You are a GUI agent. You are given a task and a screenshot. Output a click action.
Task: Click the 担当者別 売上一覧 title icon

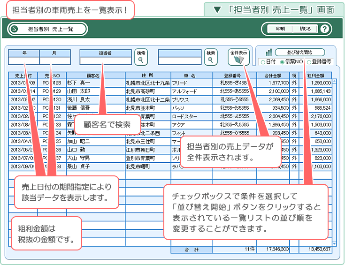tap(15, 29)
